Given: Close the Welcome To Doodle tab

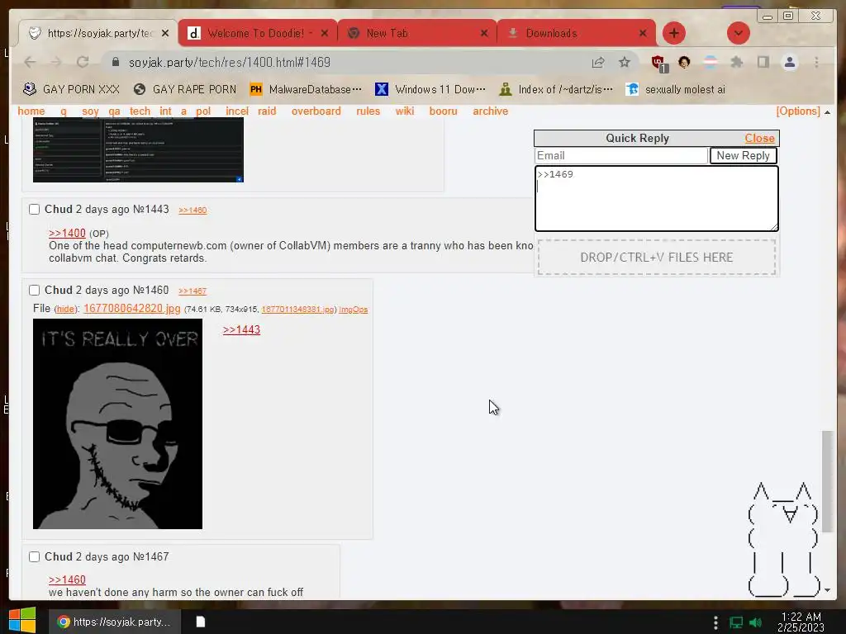Looking at the screenshot, I should [325, 33].
